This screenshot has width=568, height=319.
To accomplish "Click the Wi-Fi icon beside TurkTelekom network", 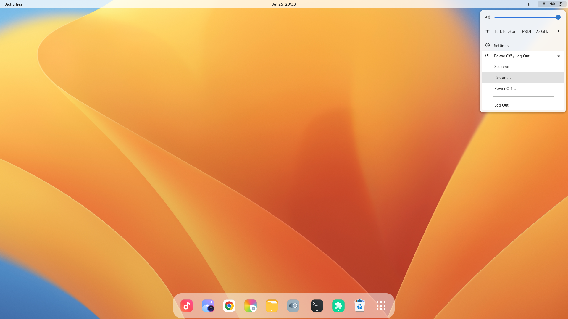I will tap(488, 31).
